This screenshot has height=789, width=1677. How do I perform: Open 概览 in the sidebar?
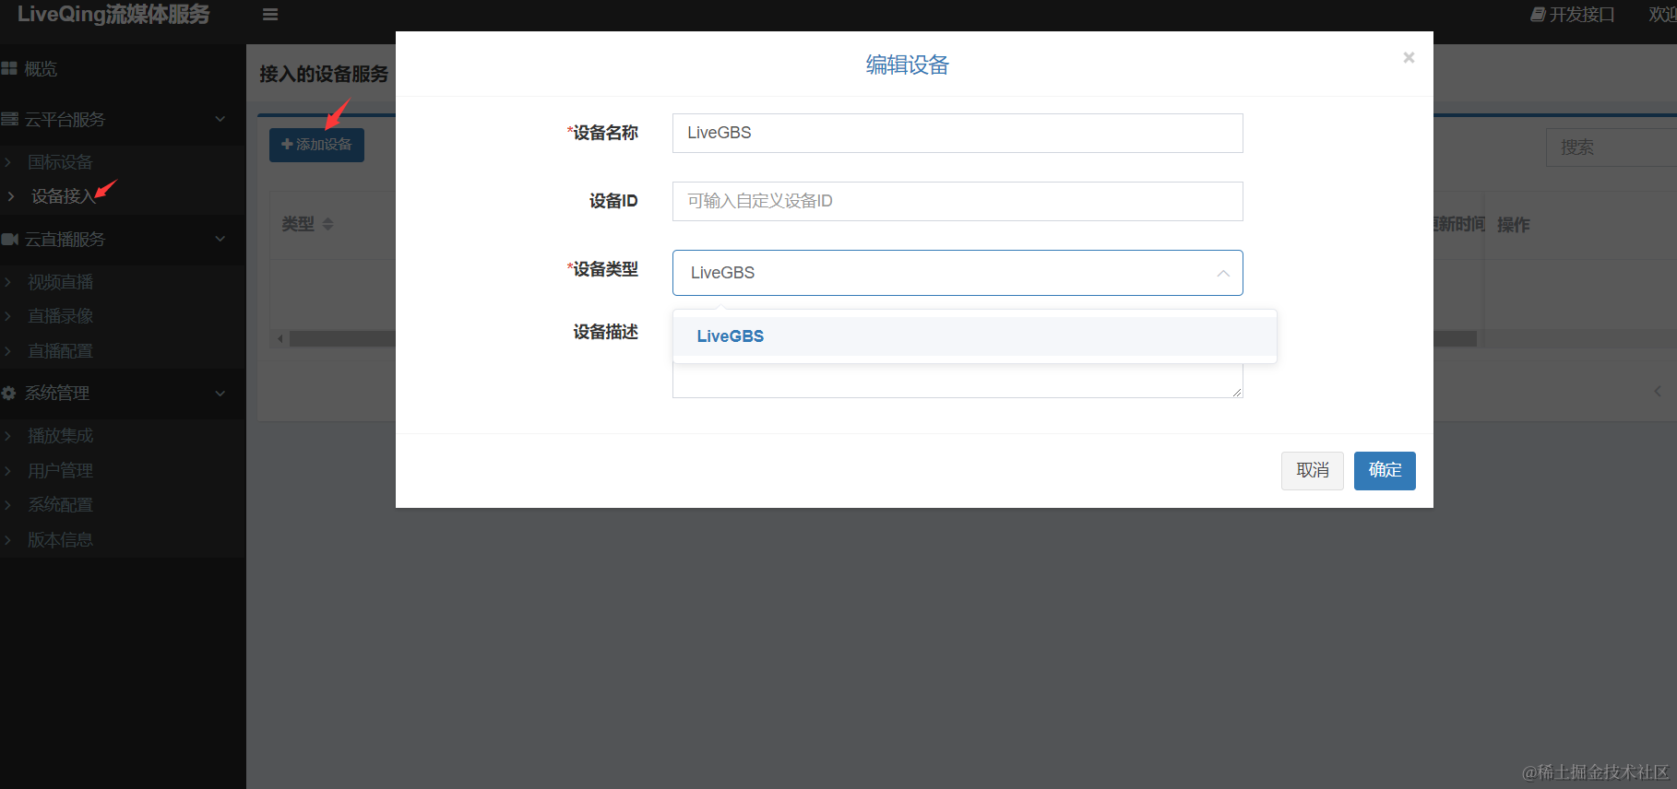pyautogui.click(x=123, y=68)
